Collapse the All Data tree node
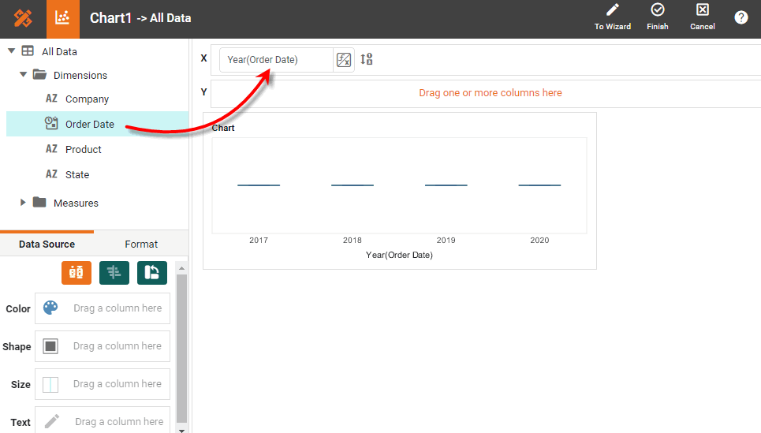The image size is (761, 433). [11, 51]
